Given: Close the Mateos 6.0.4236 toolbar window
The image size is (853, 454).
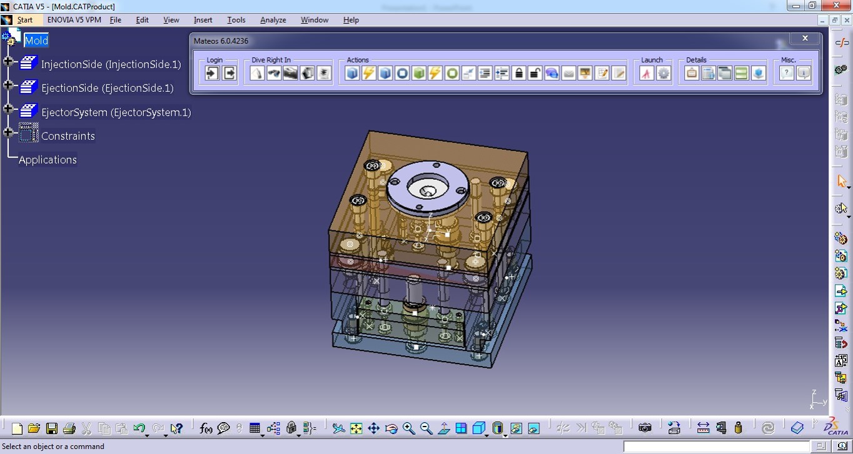Looking at the screenshot, I should tap(805, 39).
